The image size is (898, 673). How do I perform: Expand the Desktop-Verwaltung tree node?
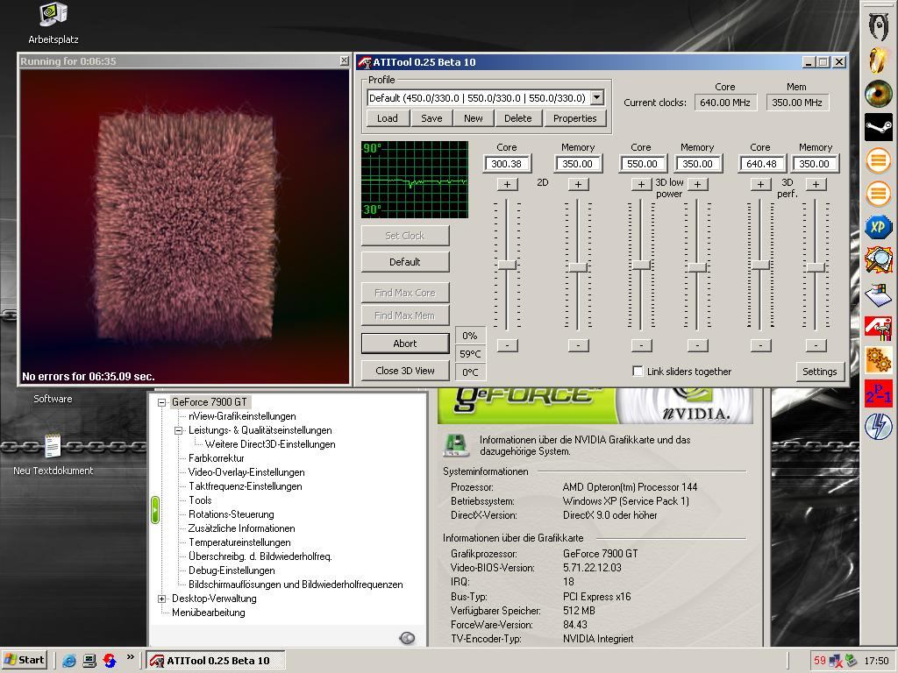click(x=161, y=599)
